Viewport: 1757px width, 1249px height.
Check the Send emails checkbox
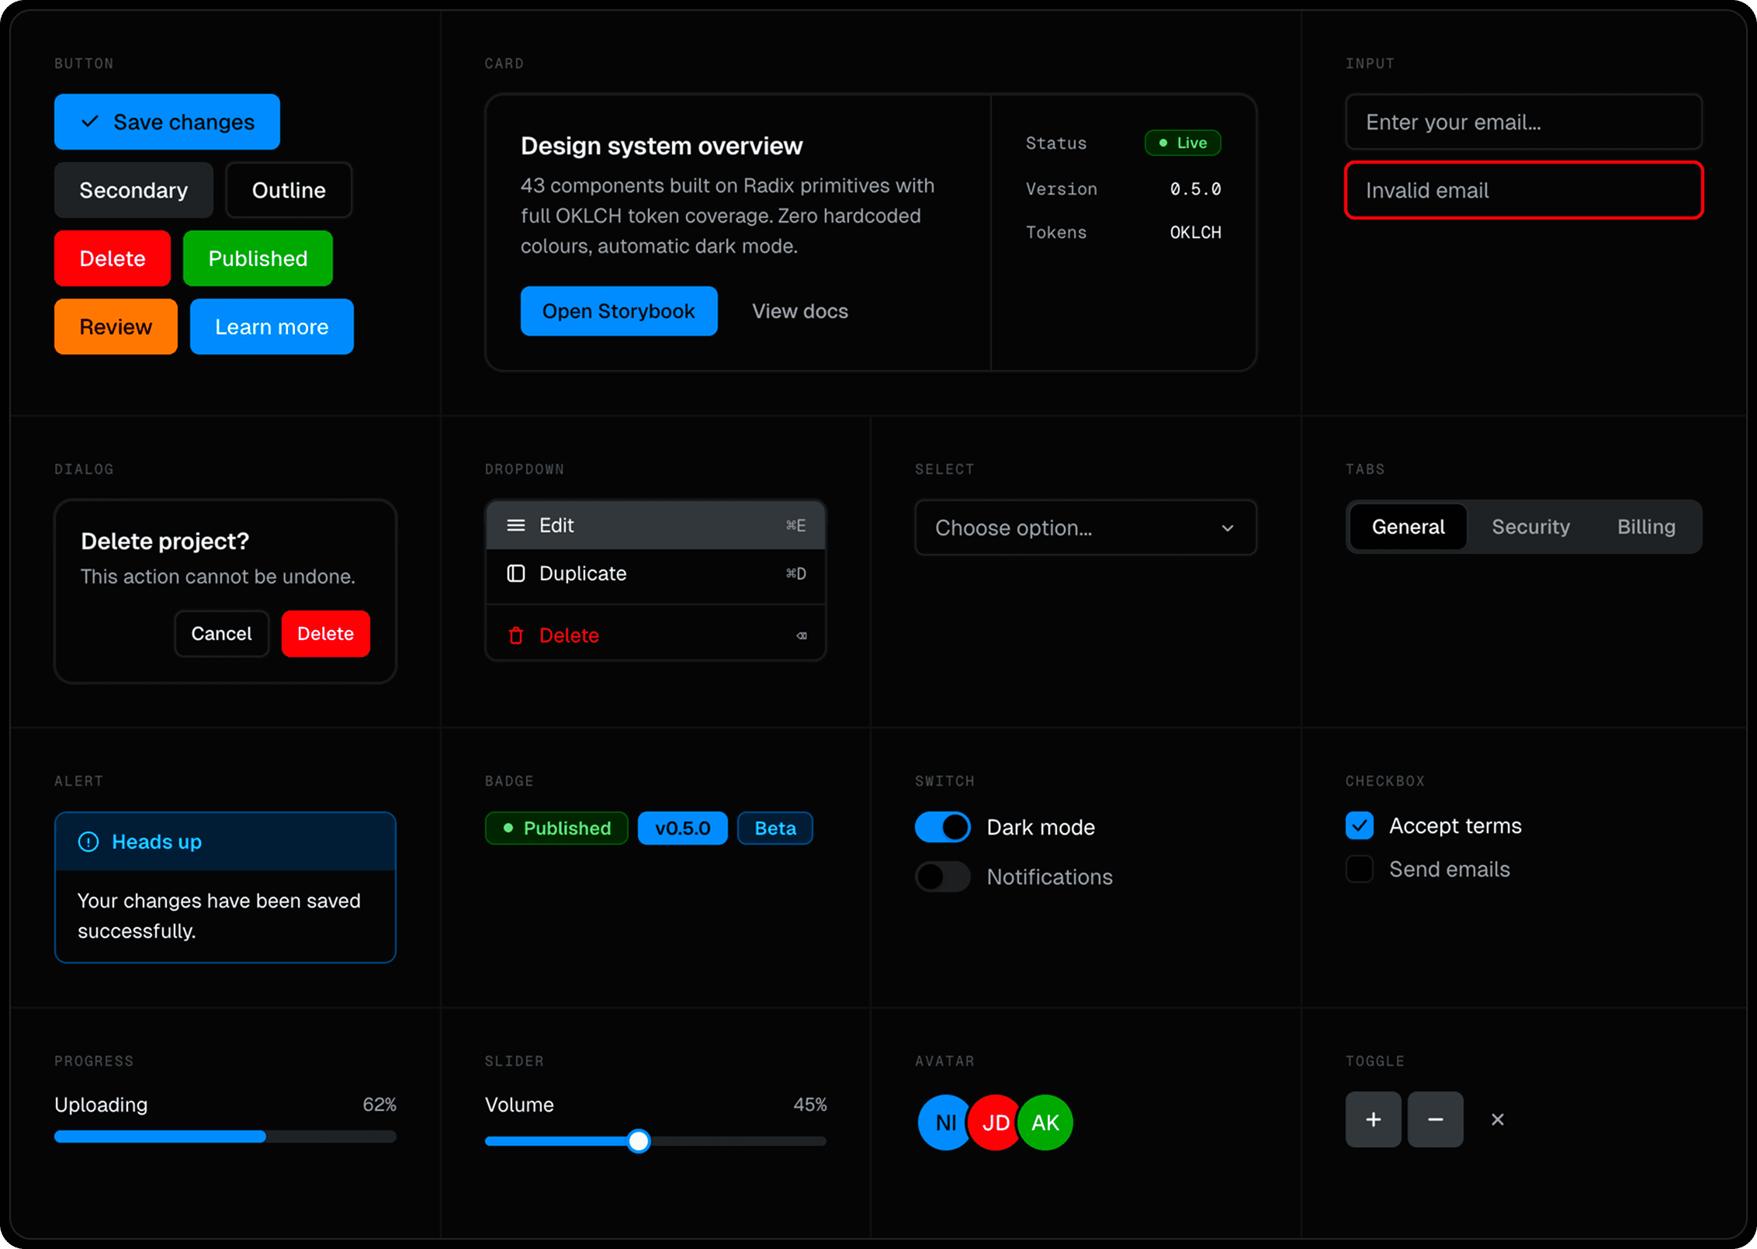(x=1359, y=869)
